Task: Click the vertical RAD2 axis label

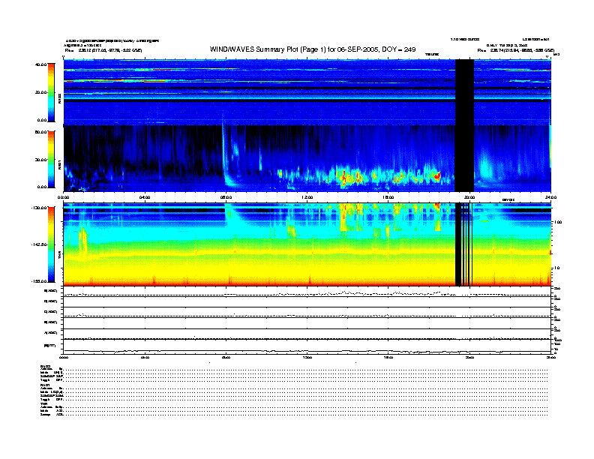Action: coord(59,98)
